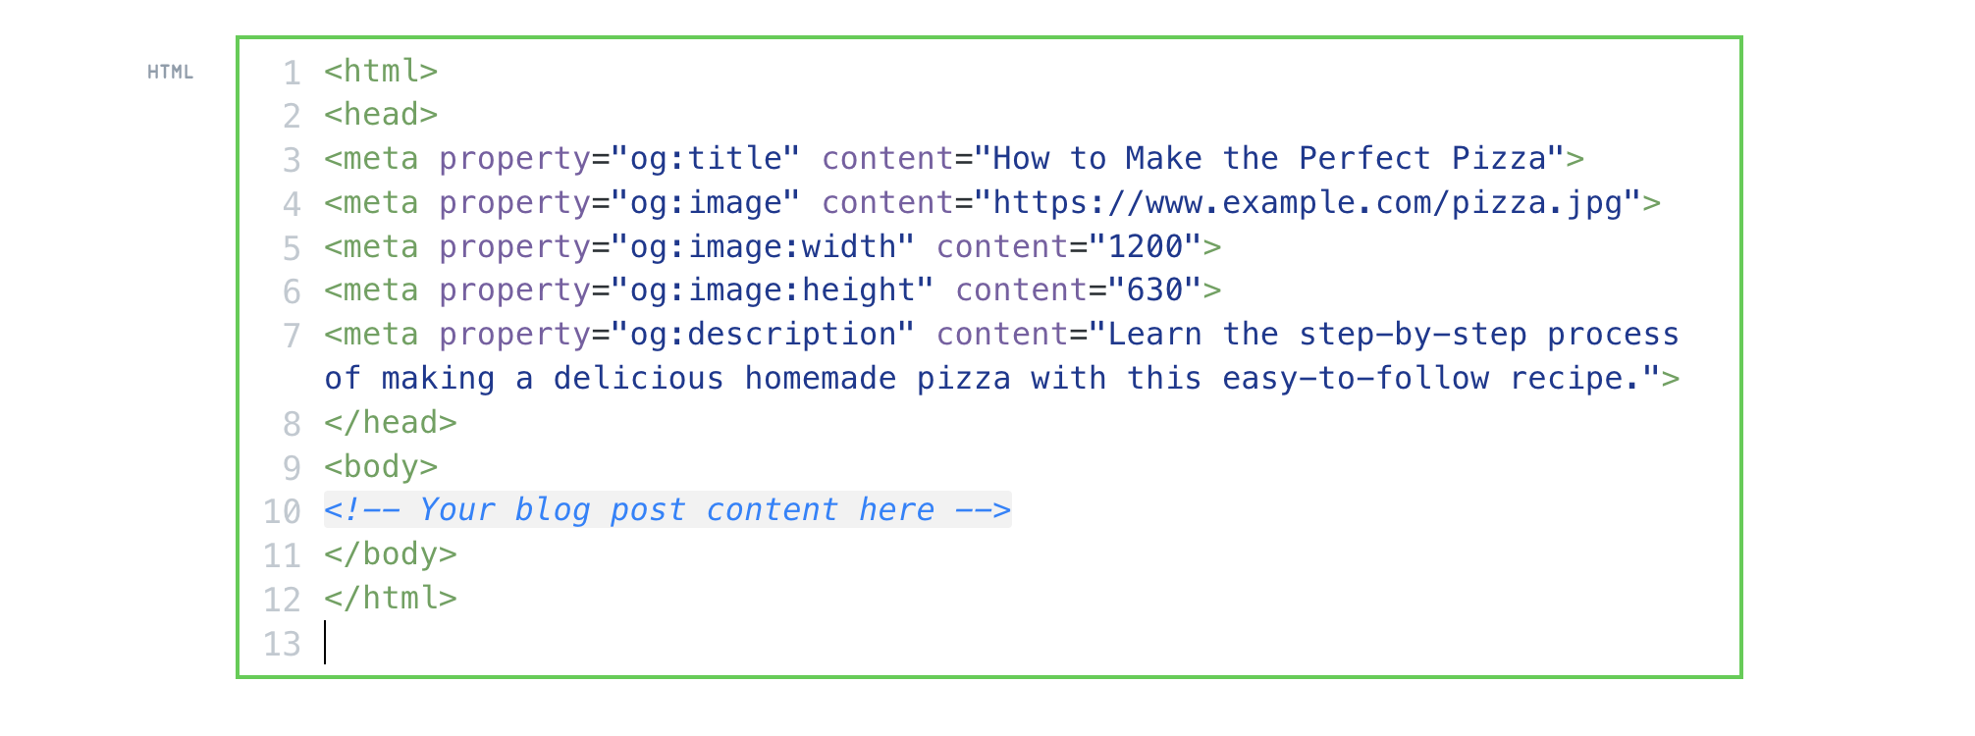This screenshot has width=1975, height=736.
Task: Click the opening head tag
Action: pyautogui.click(x=381, y=115)
